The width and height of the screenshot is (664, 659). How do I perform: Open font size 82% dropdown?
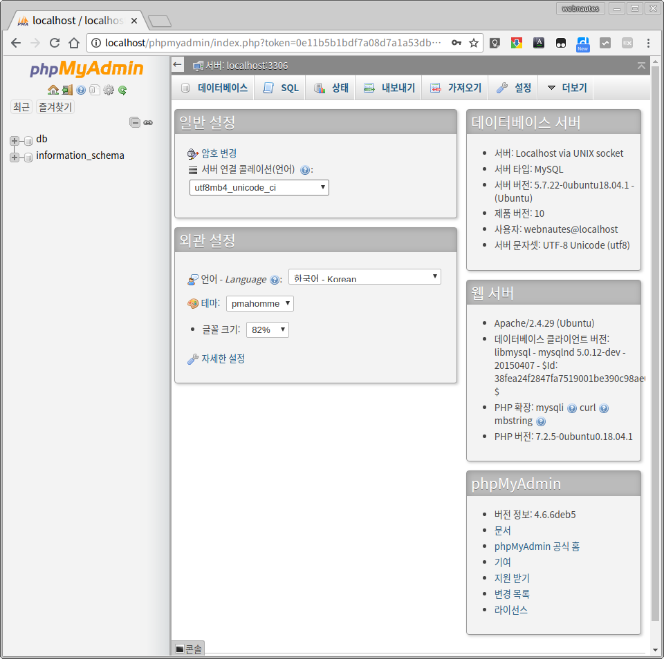[x=268, y=329]
